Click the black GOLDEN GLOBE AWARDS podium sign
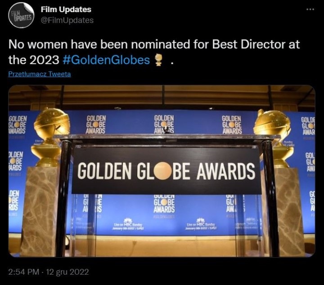The image size is (324, 285). point(166,171)
